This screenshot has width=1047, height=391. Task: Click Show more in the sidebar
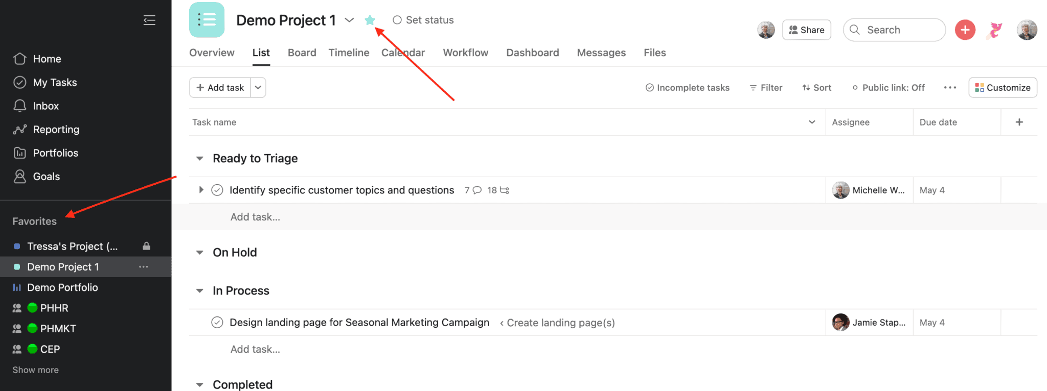click(x=35, y=370)
